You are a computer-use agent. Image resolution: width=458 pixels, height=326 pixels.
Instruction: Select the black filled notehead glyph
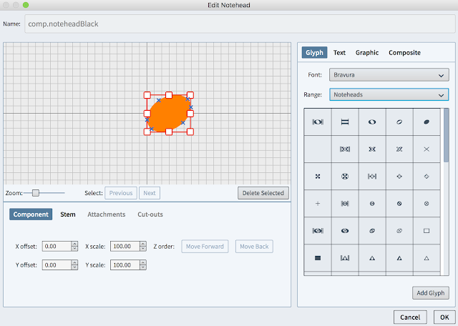coord(427,122)
